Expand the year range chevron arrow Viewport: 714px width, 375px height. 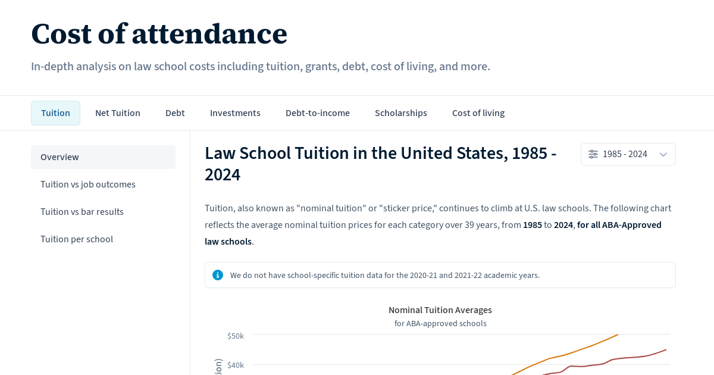(x=663, y=154)
